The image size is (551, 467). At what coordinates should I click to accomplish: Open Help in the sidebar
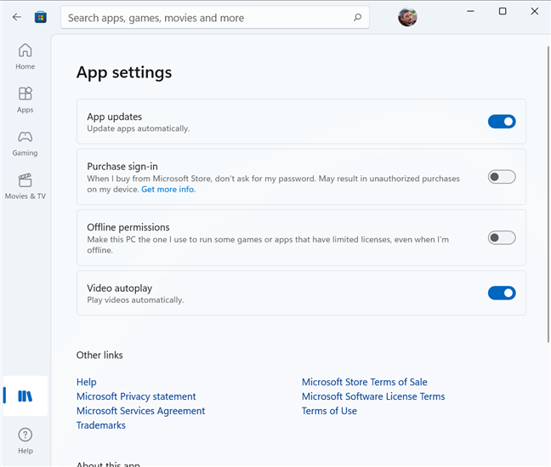[25, 441]
